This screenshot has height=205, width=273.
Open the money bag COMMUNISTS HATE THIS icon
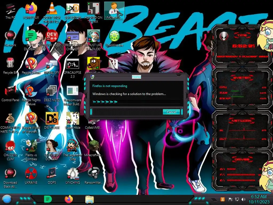[10, 123]
